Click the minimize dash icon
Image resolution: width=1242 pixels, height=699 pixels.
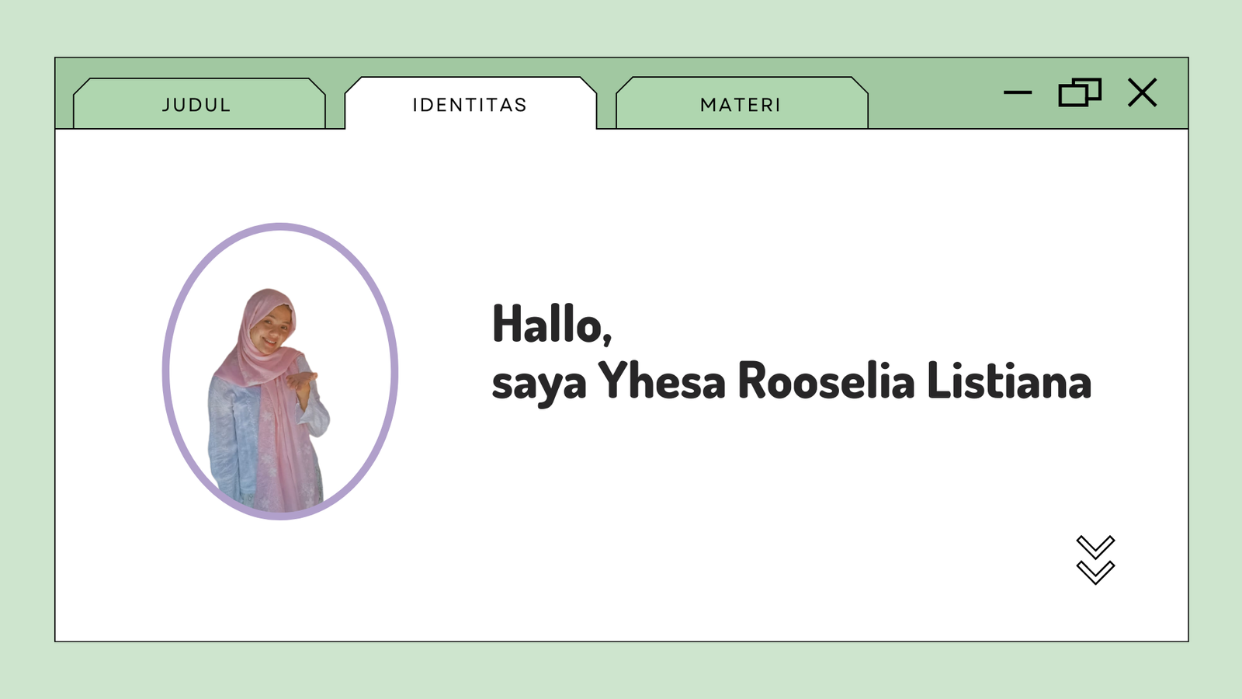pos(1017,92)
